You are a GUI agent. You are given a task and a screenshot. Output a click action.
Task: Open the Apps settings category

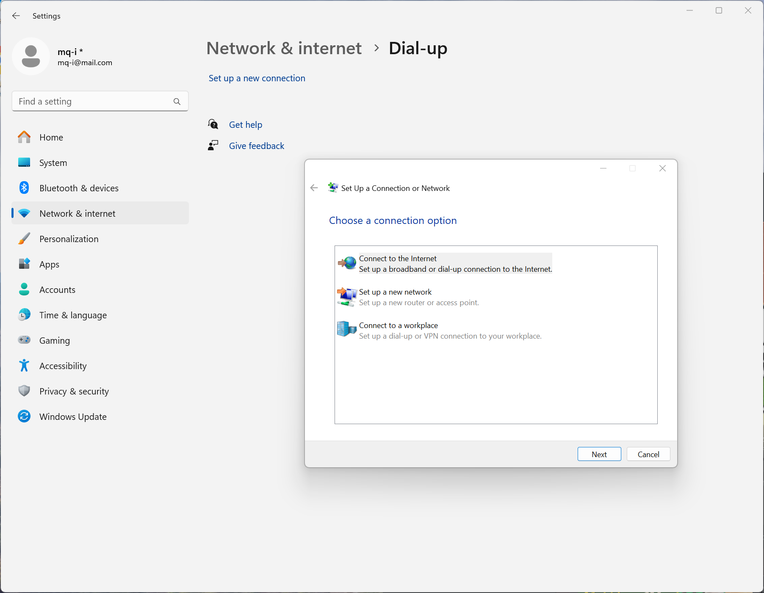[x=100, y=264]
